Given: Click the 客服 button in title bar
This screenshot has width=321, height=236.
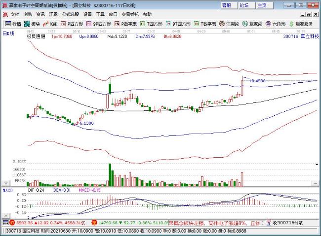Looking at the screenshot, I should pyautogui.click(x=226, y=5).
